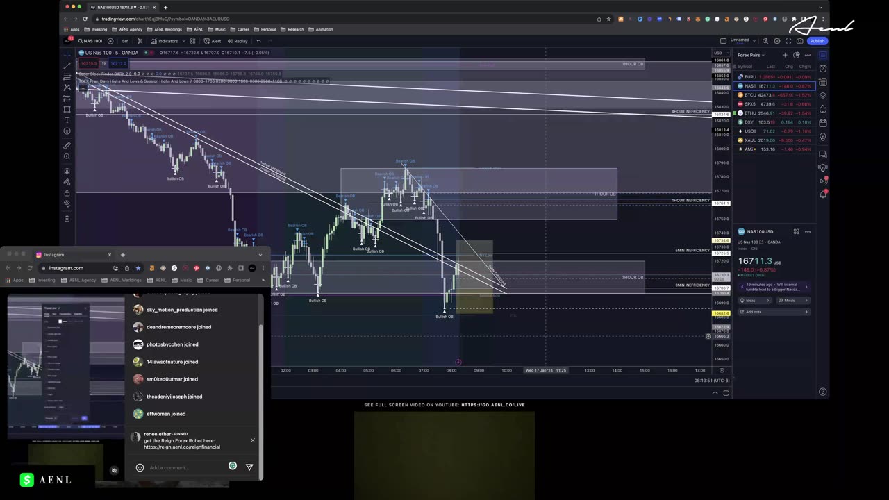Open the Alerts clock panel
Viewport: 889px width, 500px height.
(823, 69)
